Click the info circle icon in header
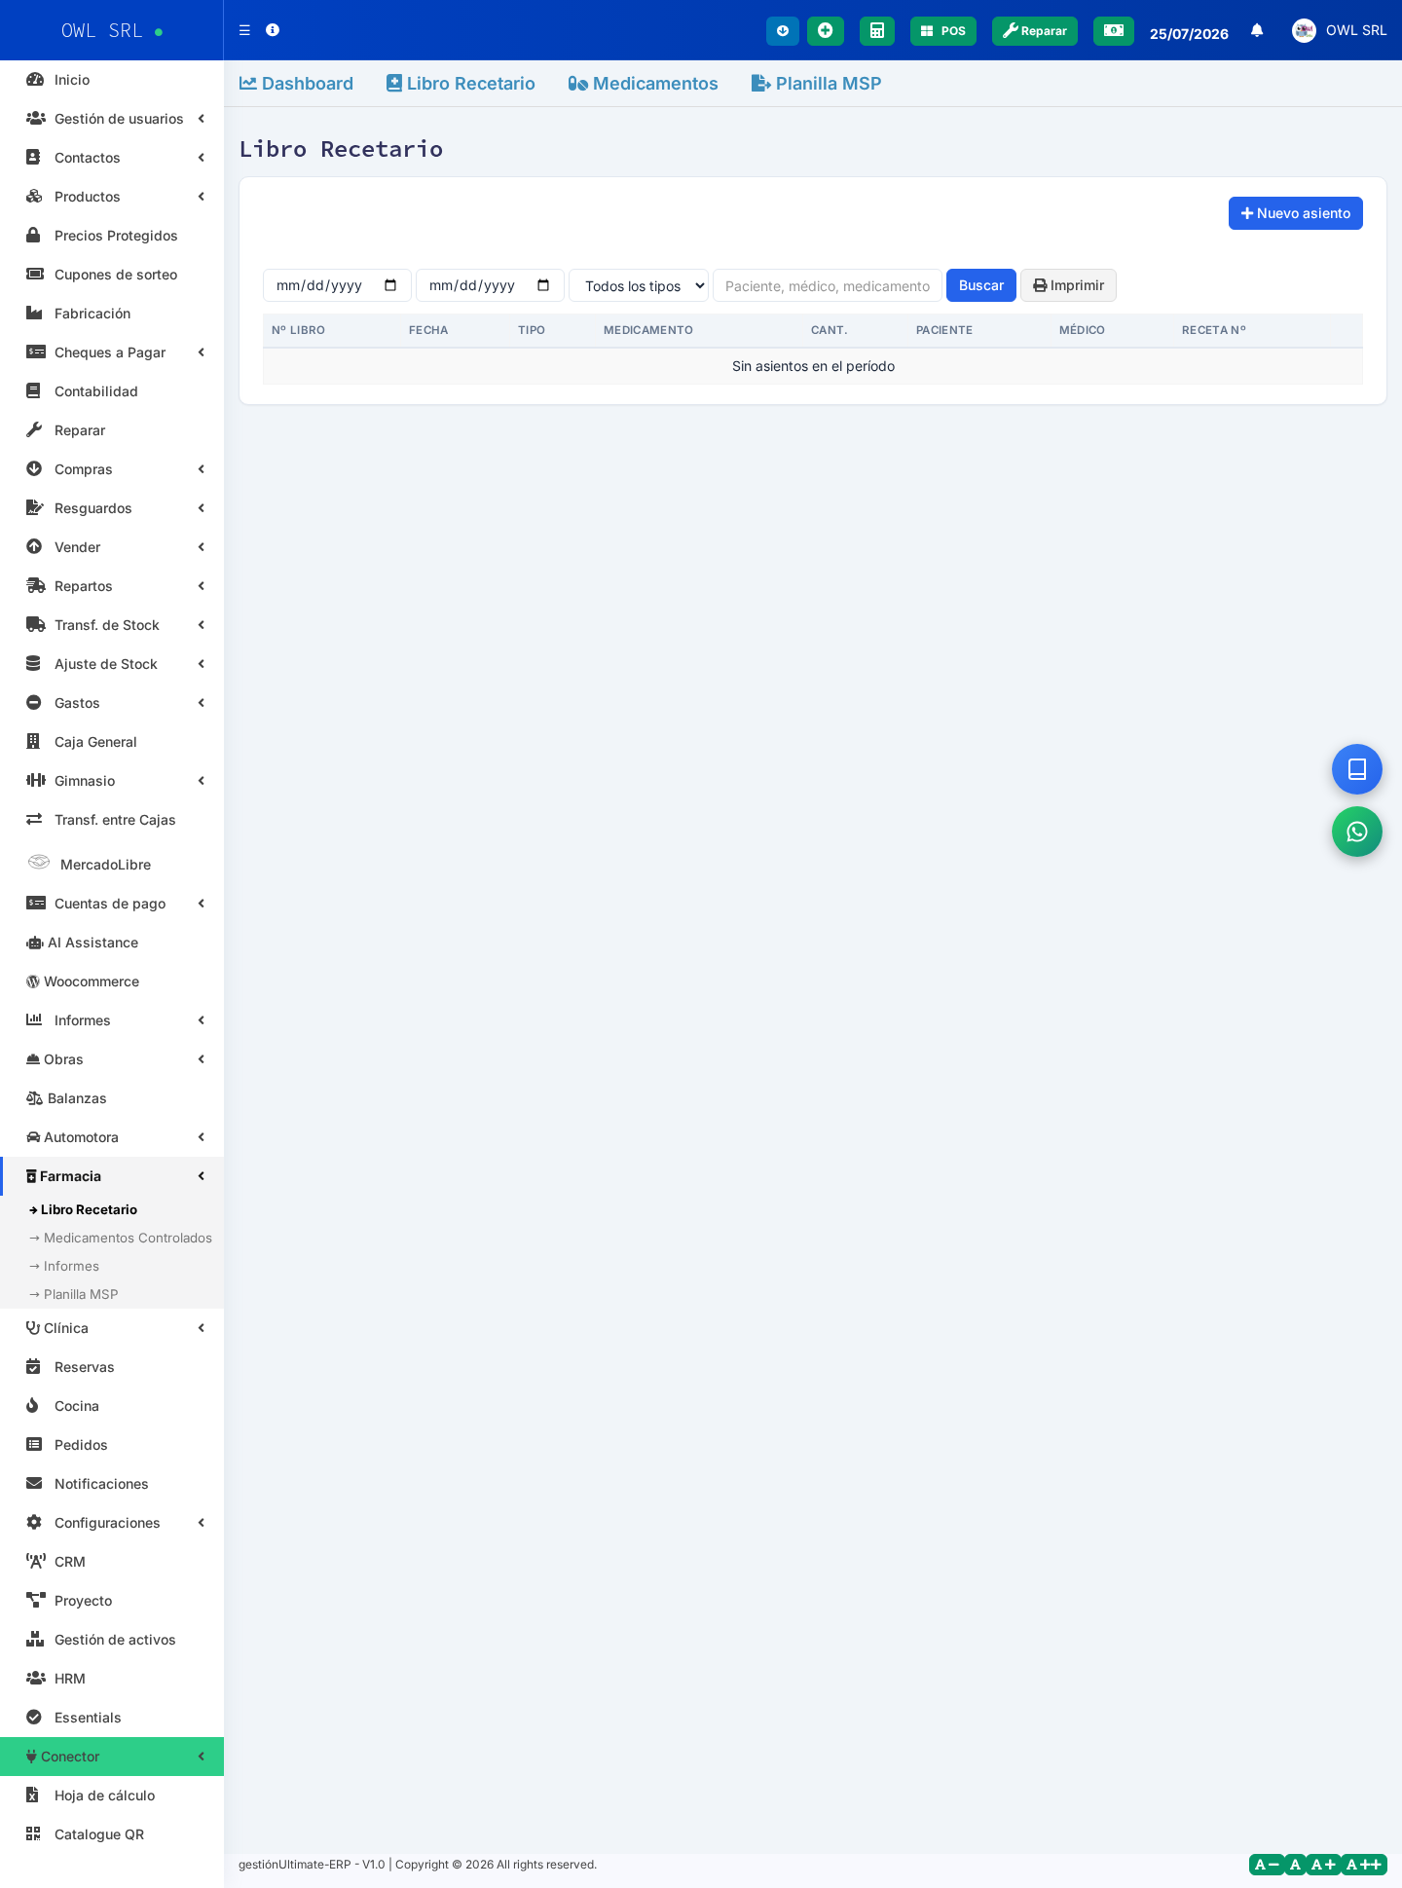This screenshot has width=1402, height=1888. (273, 30)
